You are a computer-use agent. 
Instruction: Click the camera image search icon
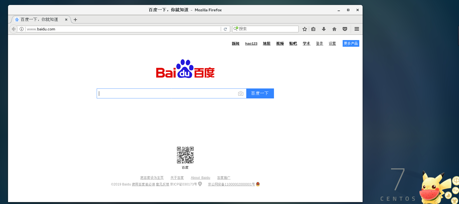[241, 94]
